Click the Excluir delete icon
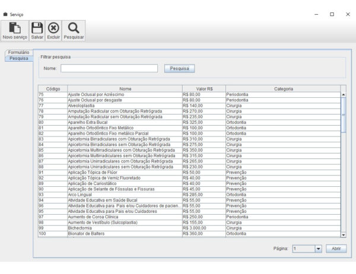Image resolution: width=356 pixels, height=274 pixels. click(x=53, y=28)
